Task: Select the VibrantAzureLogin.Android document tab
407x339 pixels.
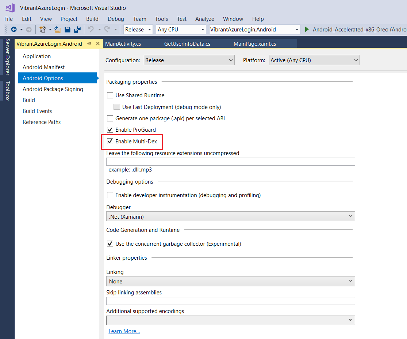Action: (49, 44)
